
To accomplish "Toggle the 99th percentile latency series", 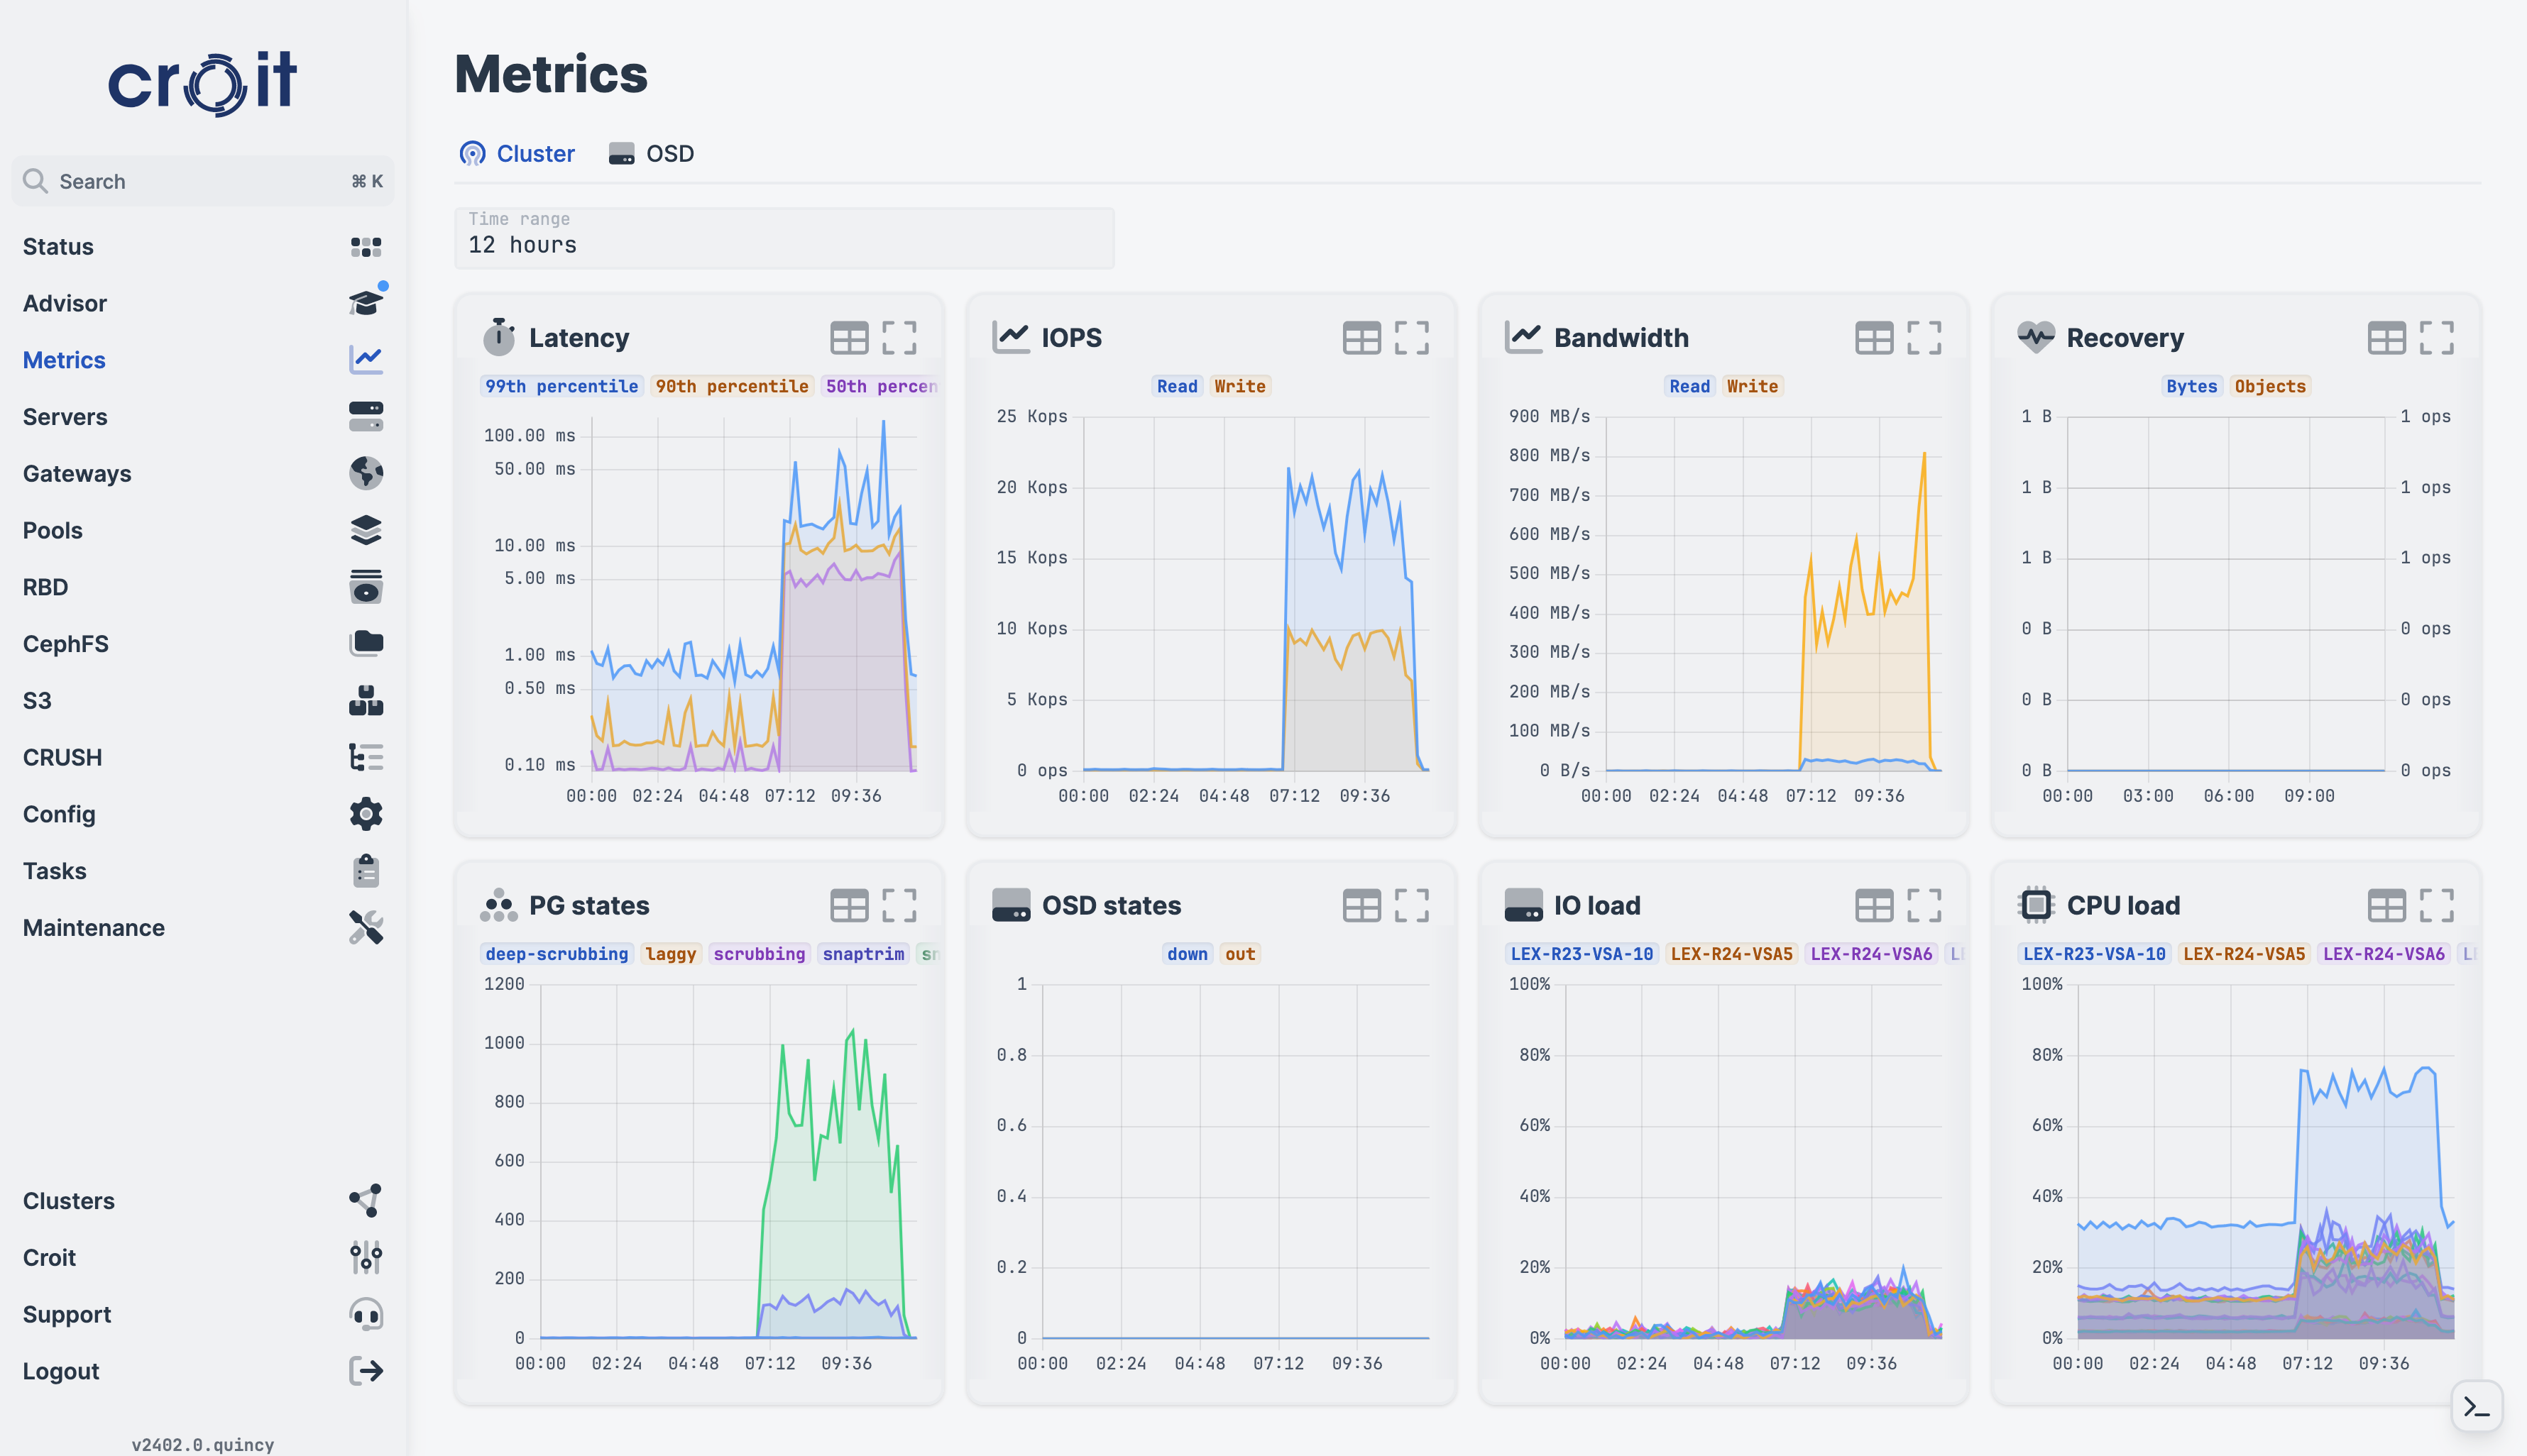I will [x=561, y=386].
